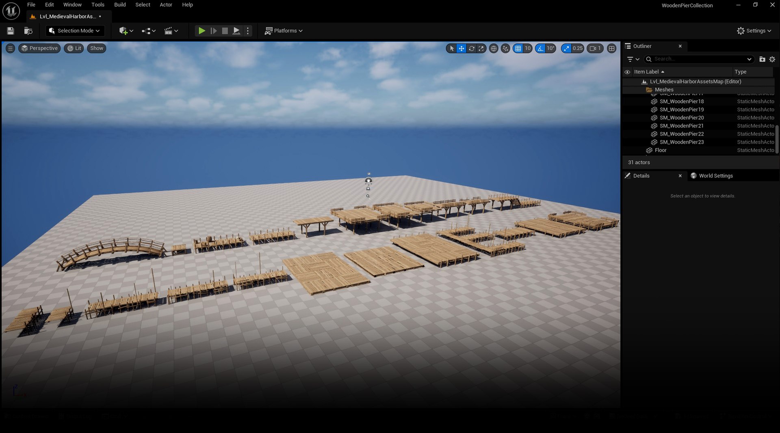The image size is (780, 433).
Task: Toggle rotation angle snapping
Action: (x=540, y=48)
